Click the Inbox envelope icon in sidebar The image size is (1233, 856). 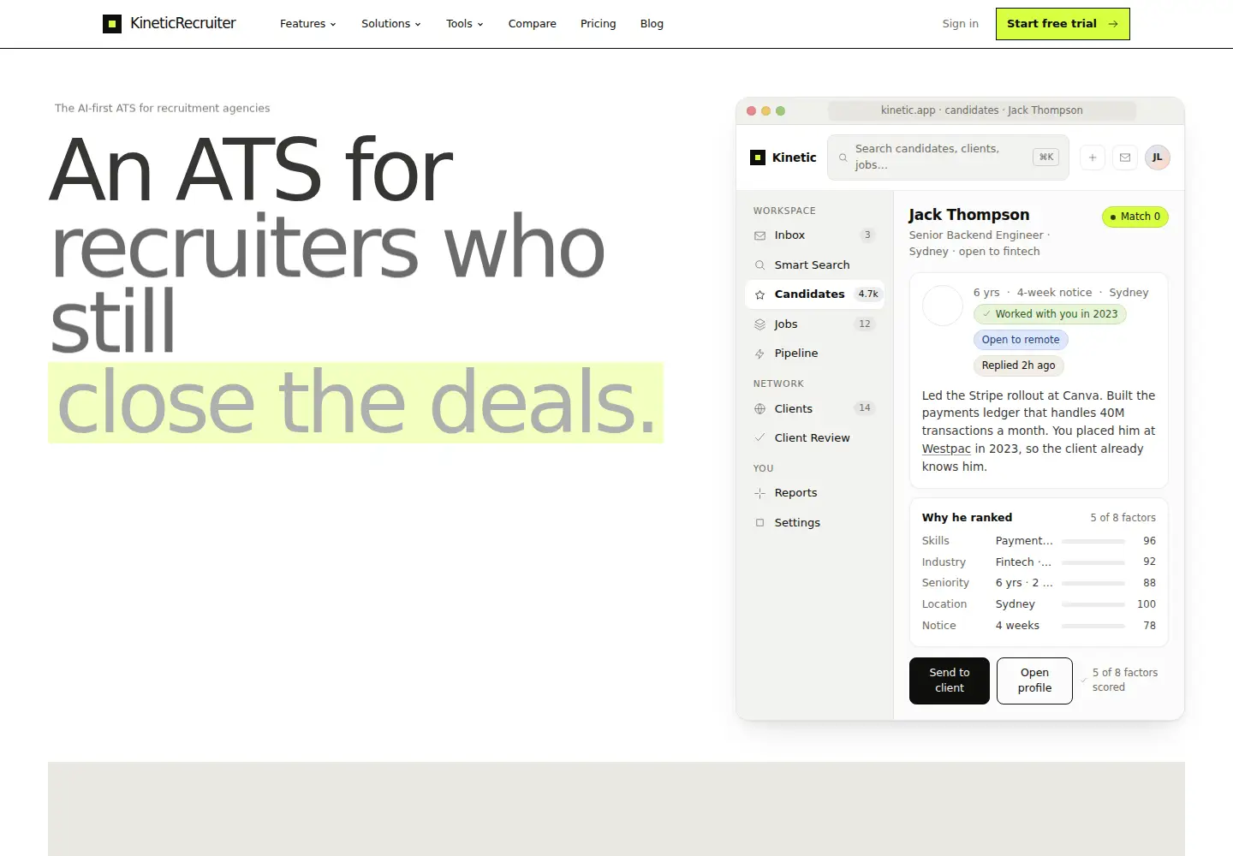pos(759,235)
